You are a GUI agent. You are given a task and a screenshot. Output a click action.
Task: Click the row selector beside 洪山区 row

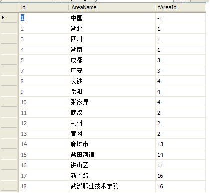pos(9,165)
